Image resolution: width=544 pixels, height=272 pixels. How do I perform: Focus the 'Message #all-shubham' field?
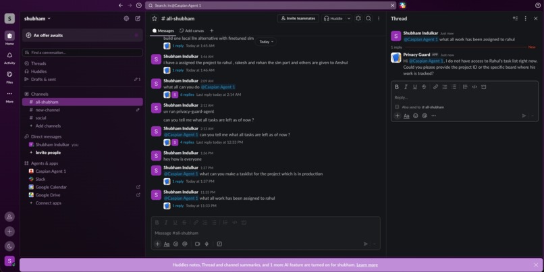[x=265, y=233]
